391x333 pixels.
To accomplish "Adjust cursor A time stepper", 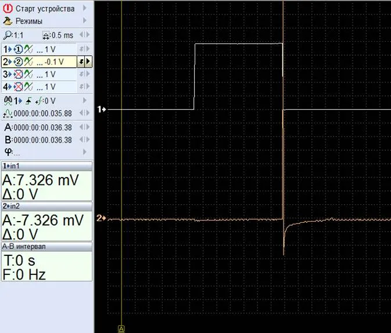I will point(85,127).
